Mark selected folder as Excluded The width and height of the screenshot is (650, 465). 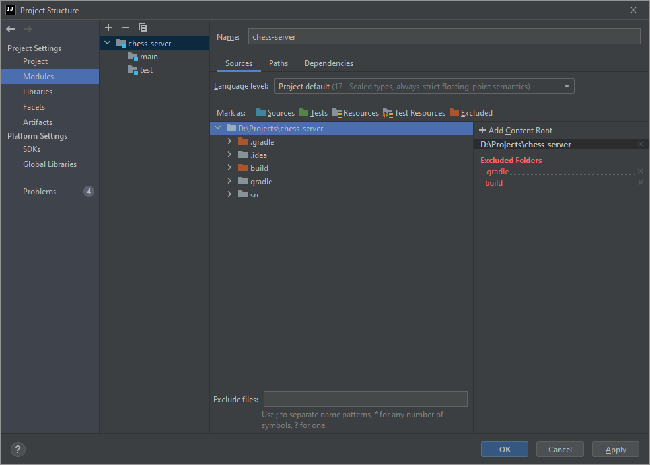point(472,113)
